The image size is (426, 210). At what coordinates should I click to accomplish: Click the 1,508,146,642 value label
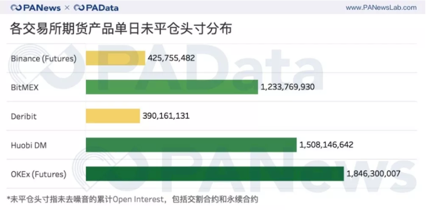tap(326, 145)
